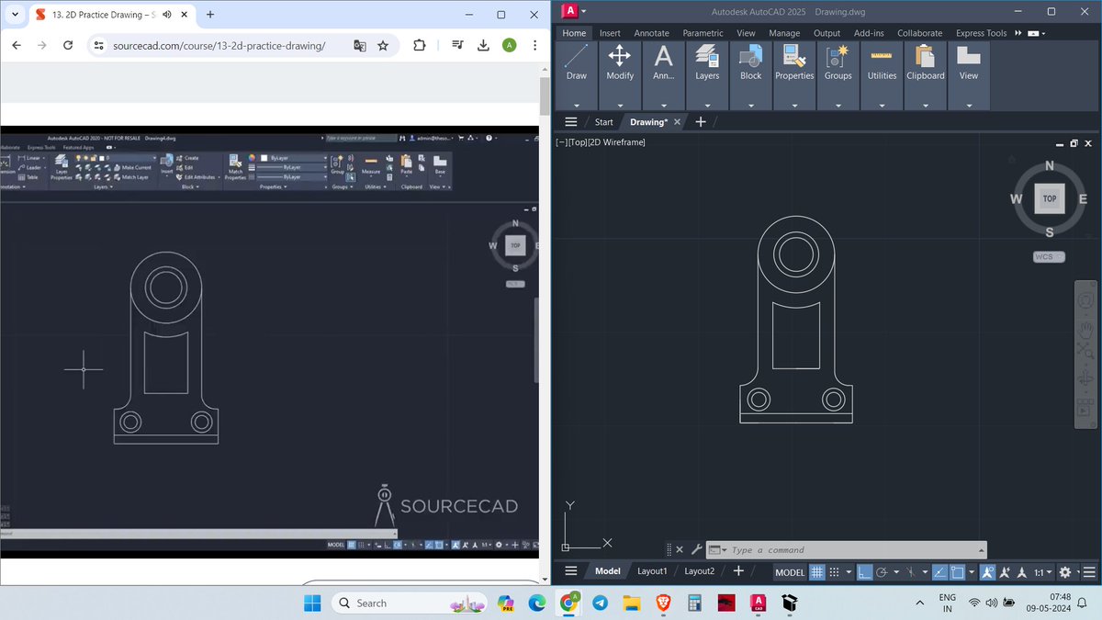
Task: Open the WCS coordinate system dropdown
Action: (1049, 257)
